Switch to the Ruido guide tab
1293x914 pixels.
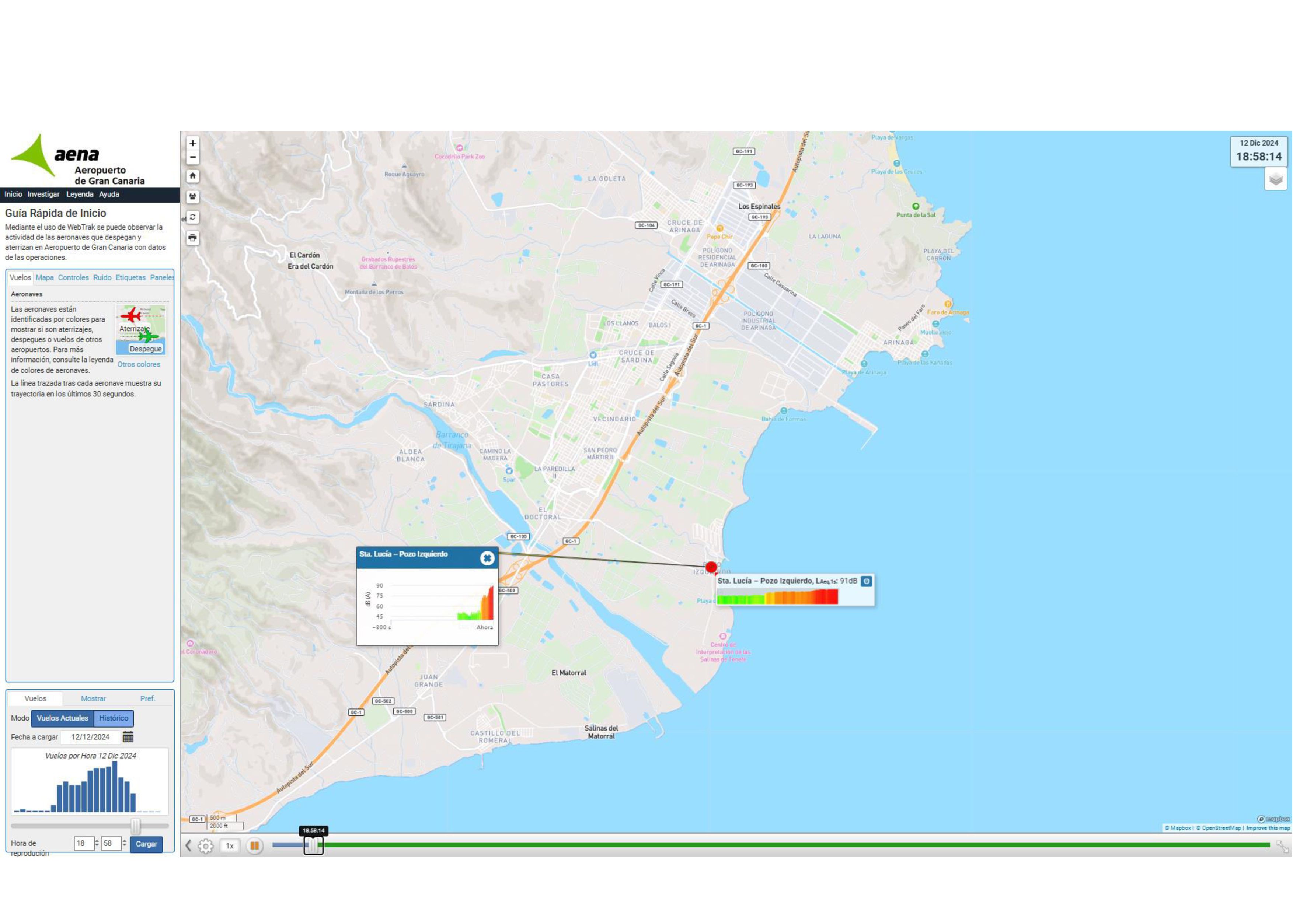pyautogui.click(x=102, y=277)
